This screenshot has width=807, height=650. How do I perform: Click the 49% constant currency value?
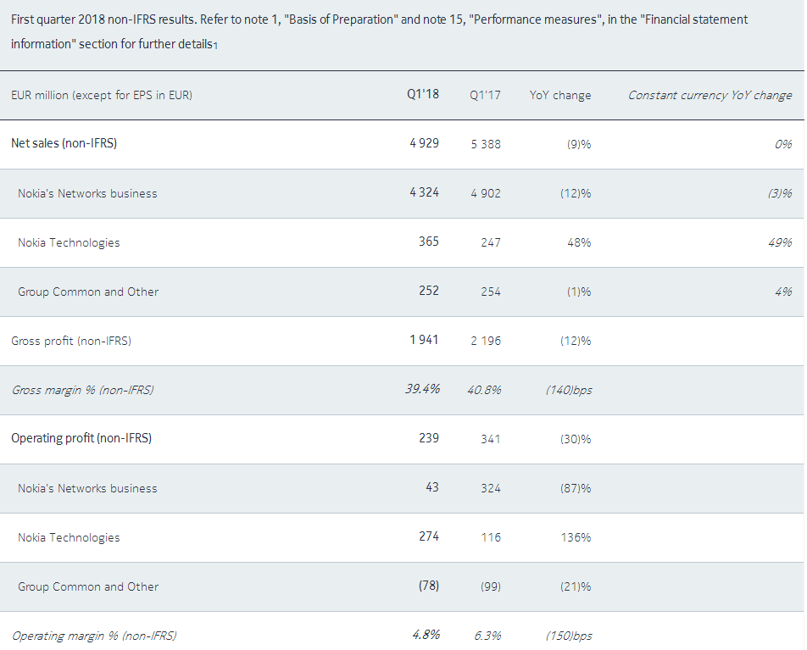tap(780, 242)
